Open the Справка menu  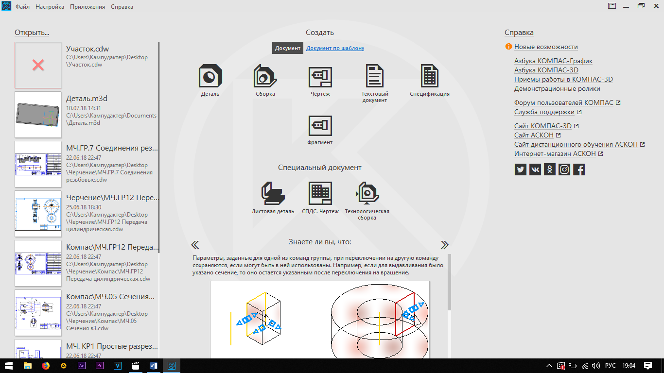[x=122, y=7]
